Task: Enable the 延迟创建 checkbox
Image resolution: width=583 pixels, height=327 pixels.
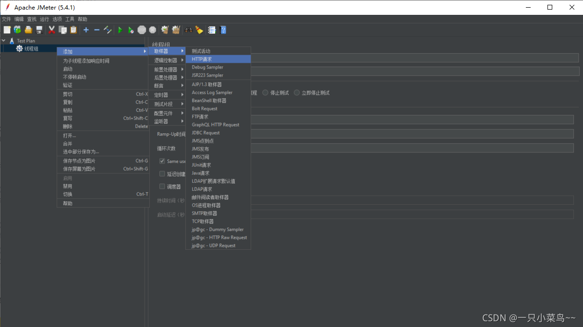Action: point(162,174)
